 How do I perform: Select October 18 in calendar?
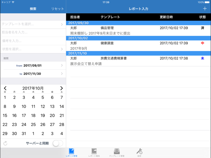33,116
